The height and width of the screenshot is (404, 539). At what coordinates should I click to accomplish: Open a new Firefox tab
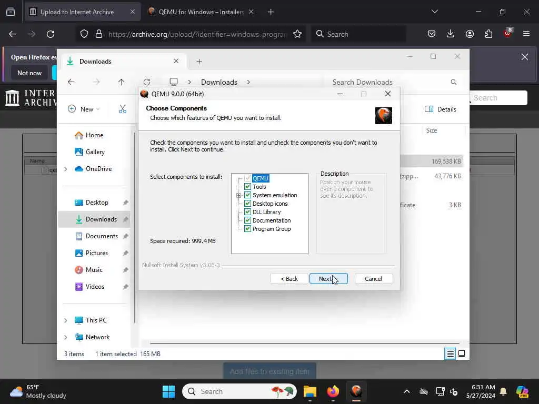(271, 12)
